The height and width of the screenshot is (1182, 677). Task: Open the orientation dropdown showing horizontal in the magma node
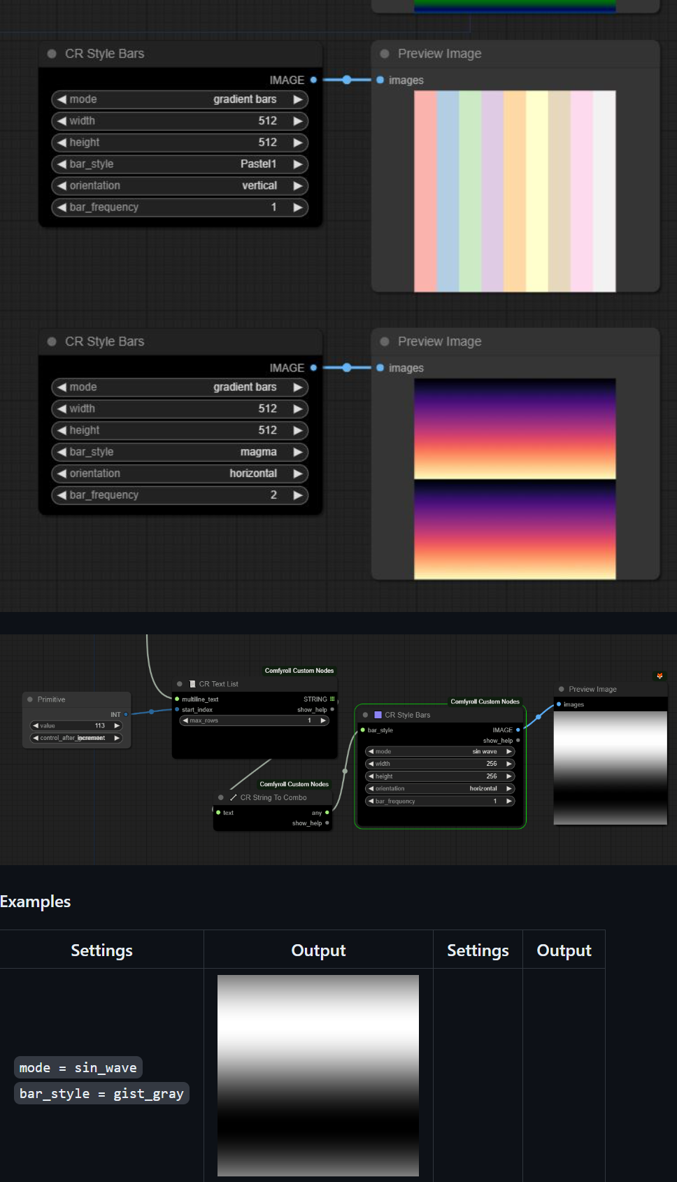(x=180, y=473)
